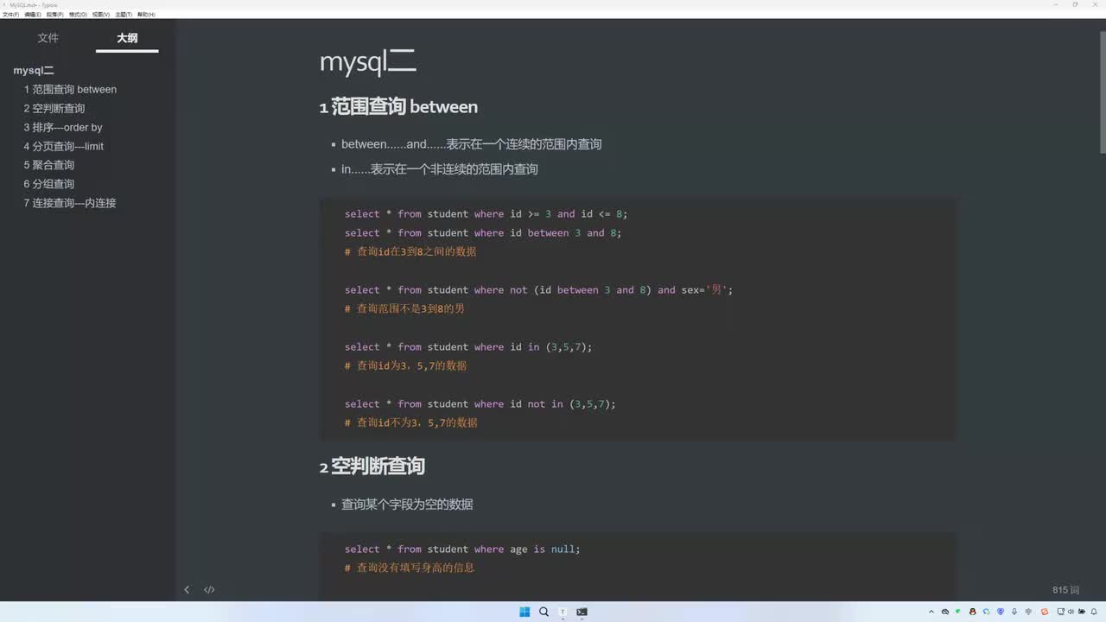The height and width of the screenshot is (622, 1106).
Task: Switch to the 文件 sidebar tab
Action: click(x=48, y=38)
